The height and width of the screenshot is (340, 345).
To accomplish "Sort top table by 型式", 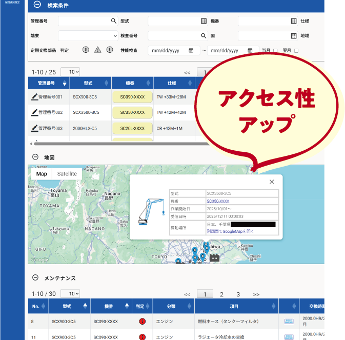I will click(106, 83).
